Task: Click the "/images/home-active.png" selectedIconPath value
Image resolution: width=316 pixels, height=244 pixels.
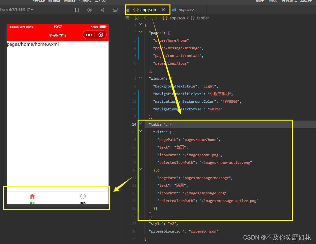Action: point(226,163)
